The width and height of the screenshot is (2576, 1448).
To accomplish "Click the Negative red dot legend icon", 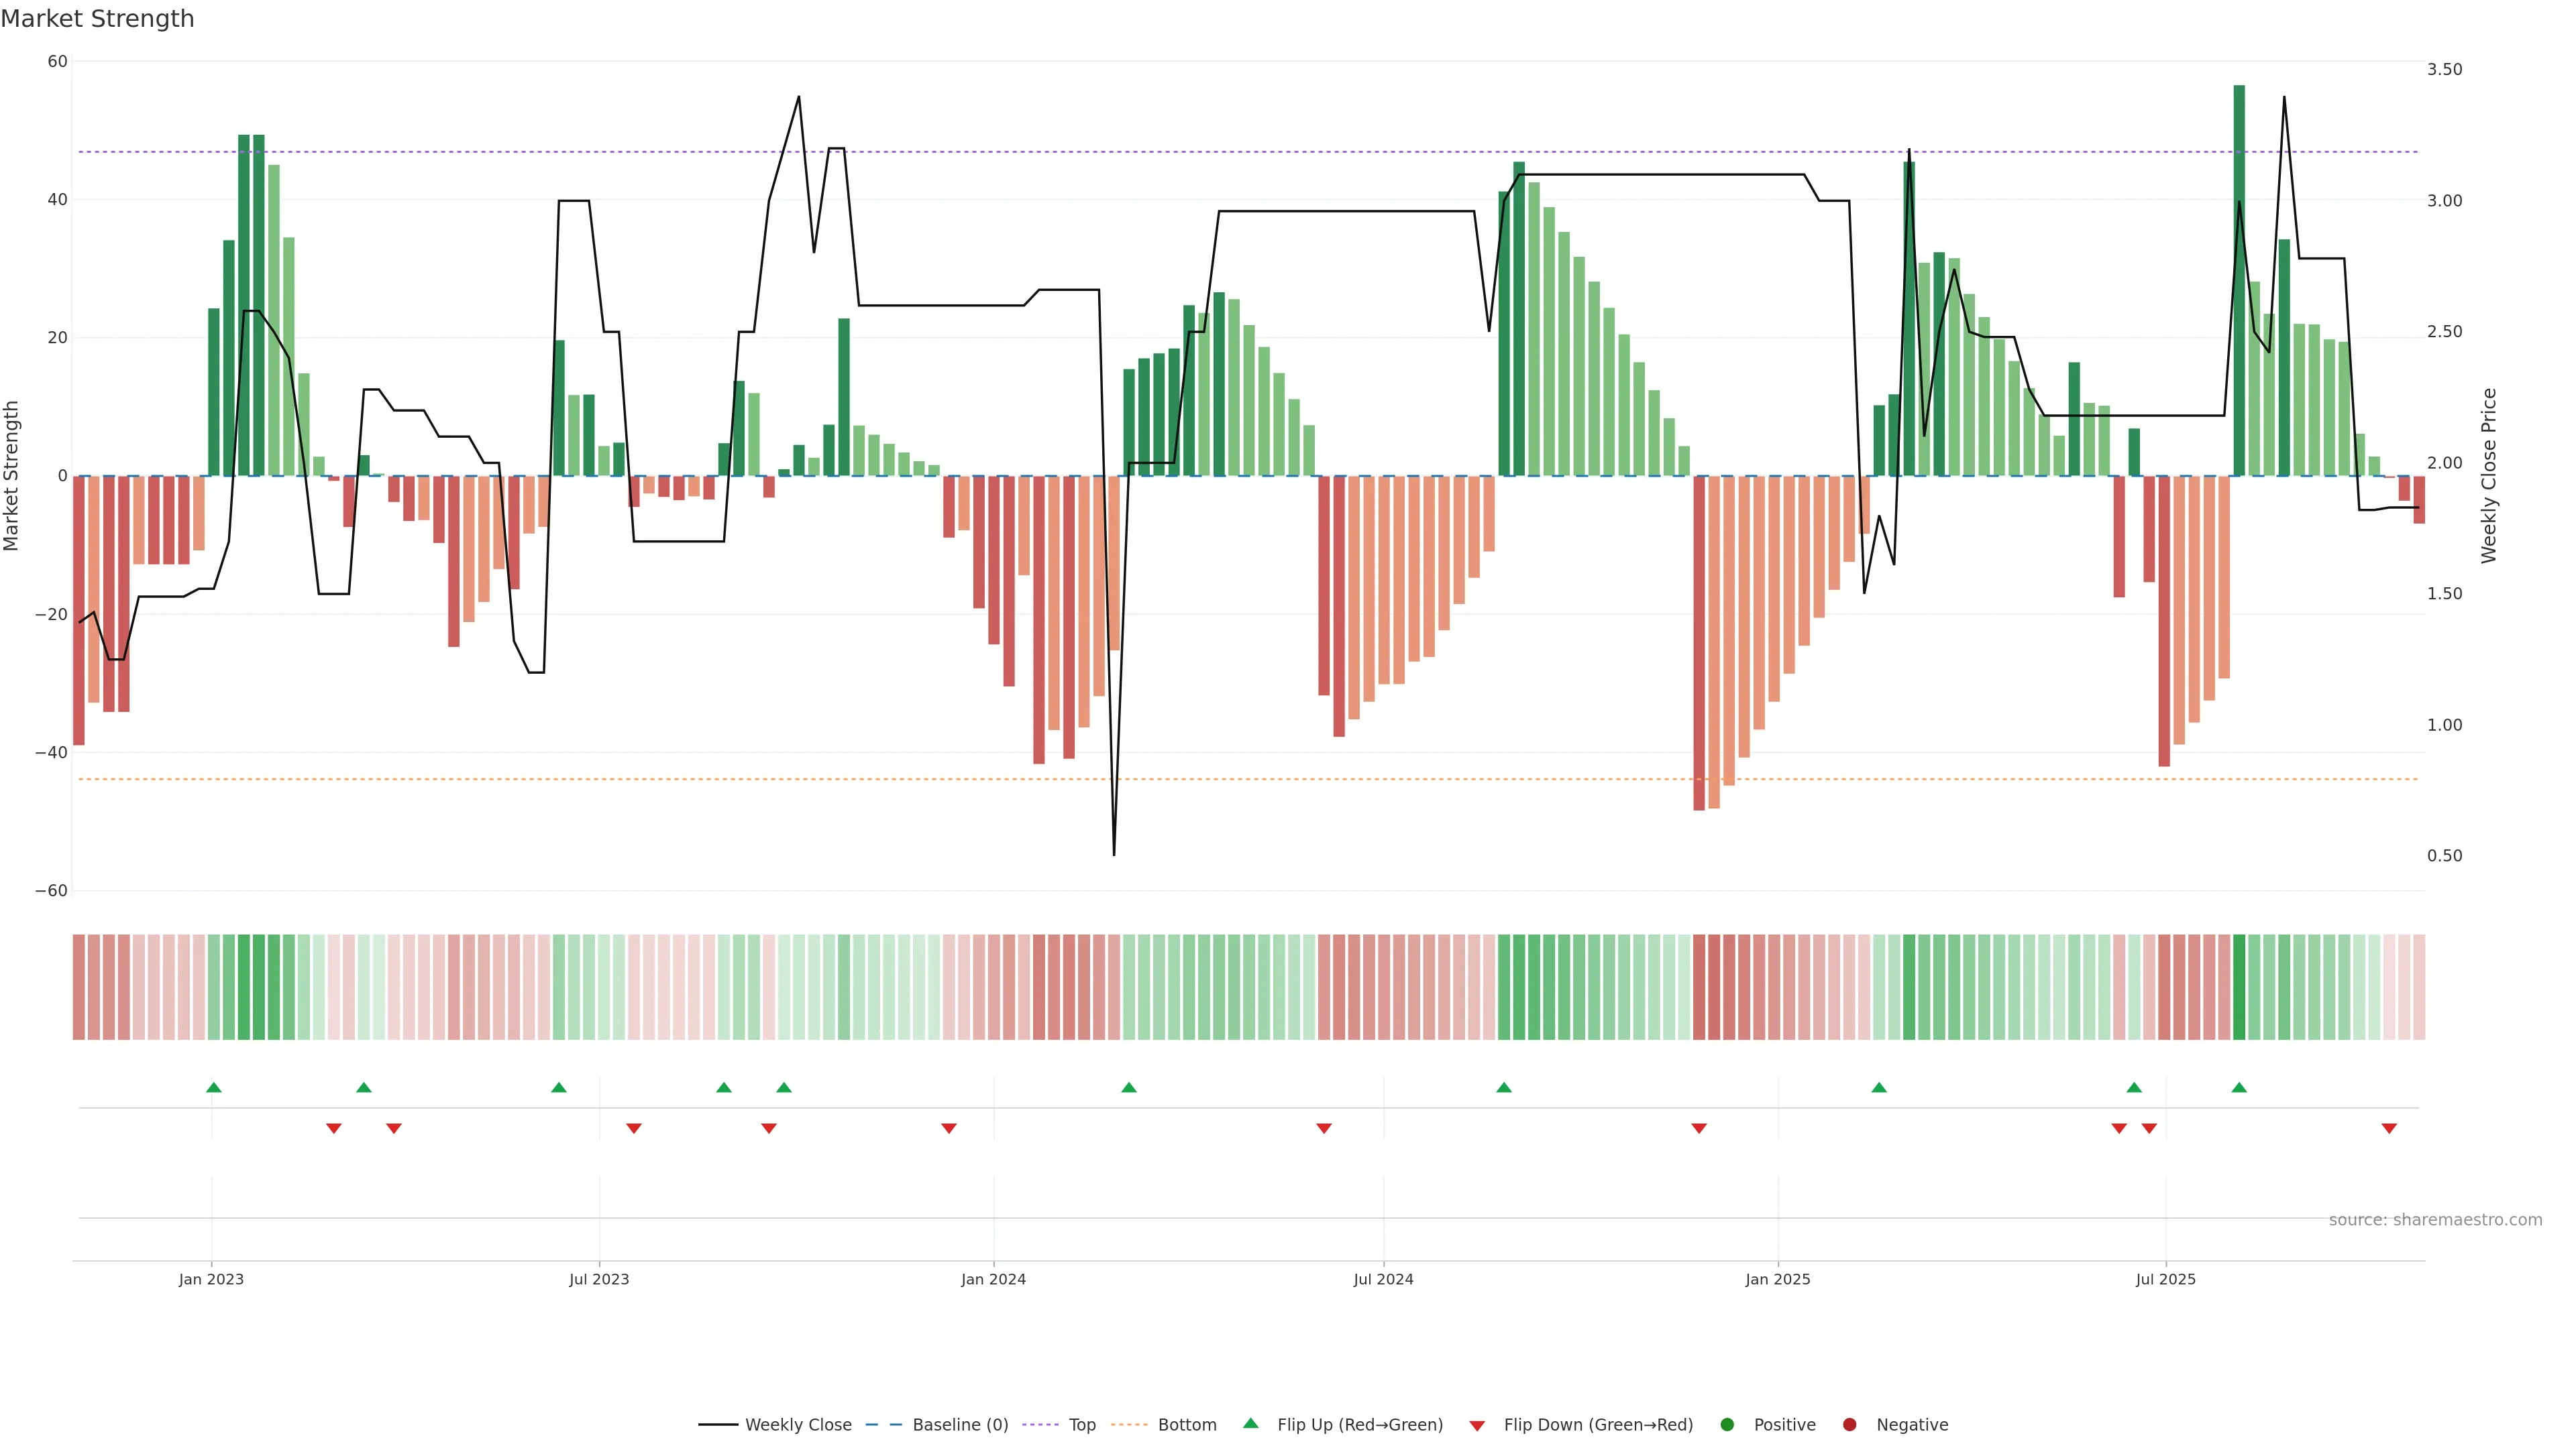I will tap(1849, 1425).
